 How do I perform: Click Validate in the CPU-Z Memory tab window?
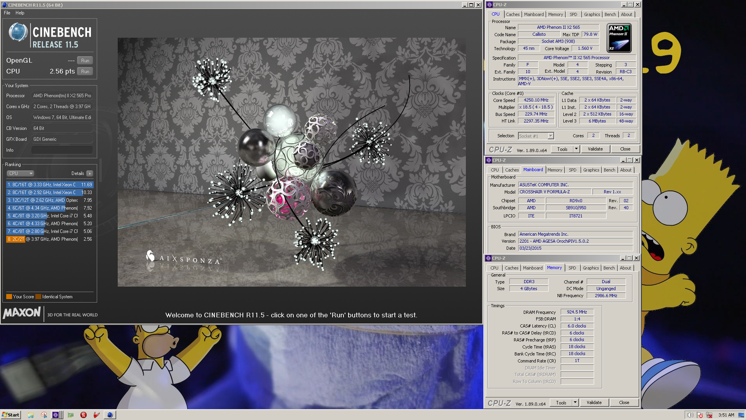(x=594, y=402)
